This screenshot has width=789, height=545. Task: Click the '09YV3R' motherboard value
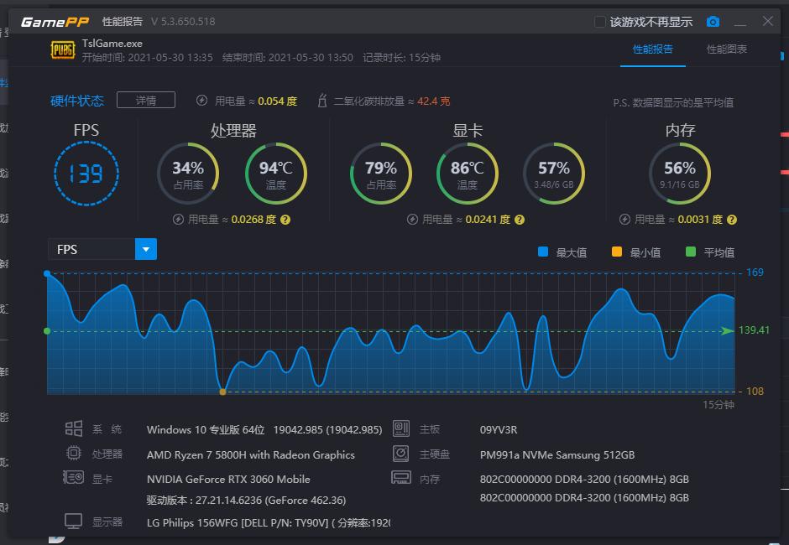(x=499, y=430)
